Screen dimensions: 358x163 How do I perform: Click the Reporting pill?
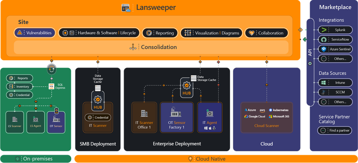point(160,33)
